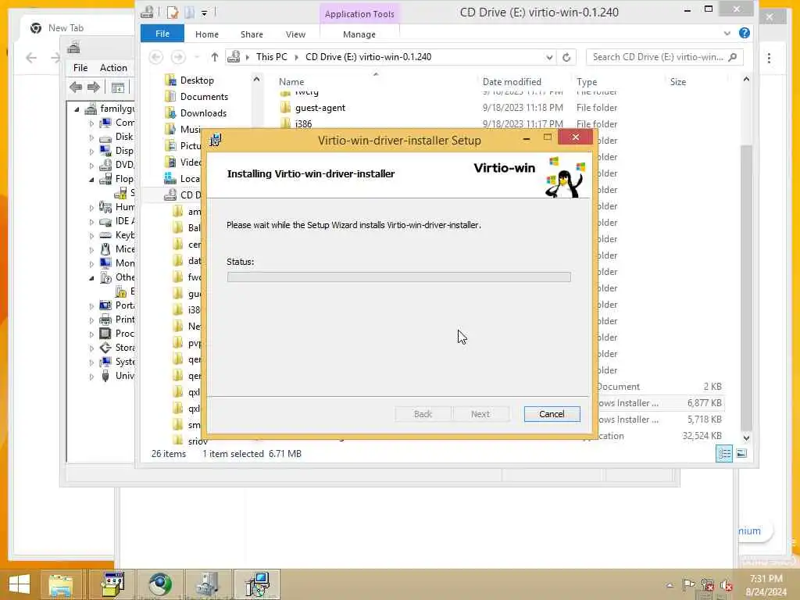Open Documents in the navigation pane
800x600 pixels.
click(204, 96)
